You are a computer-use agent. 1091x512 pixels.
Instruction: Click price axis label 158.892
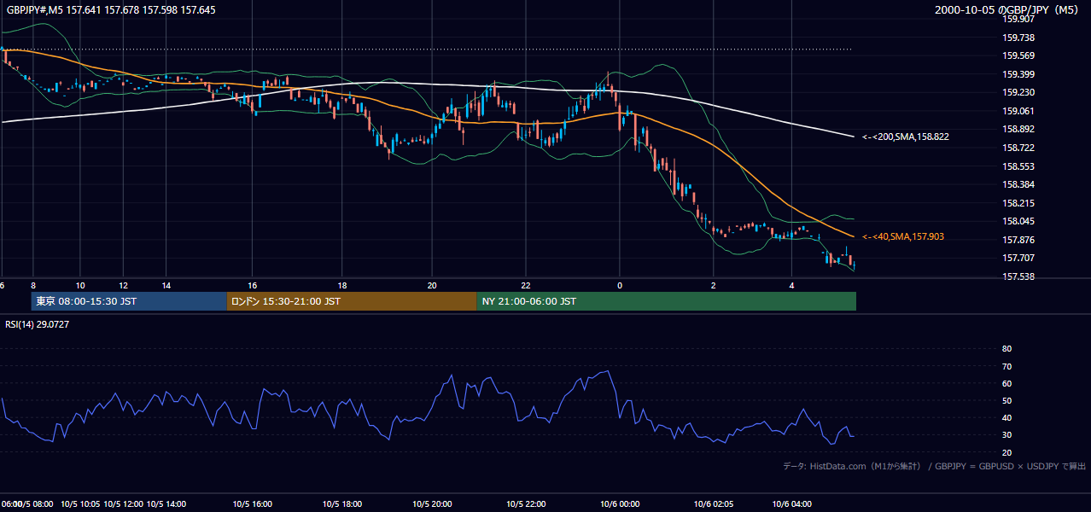1018,130
